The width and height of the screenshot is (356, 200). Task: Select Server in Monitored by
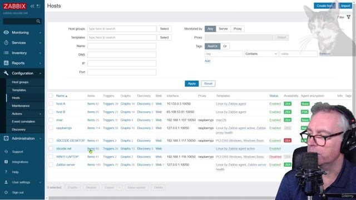[223, 29]
